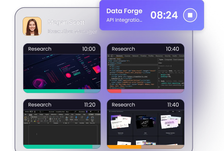Screen dimensions: 224x151
Task: Expand the style node in DOM tree
Action: coord(110,88)
